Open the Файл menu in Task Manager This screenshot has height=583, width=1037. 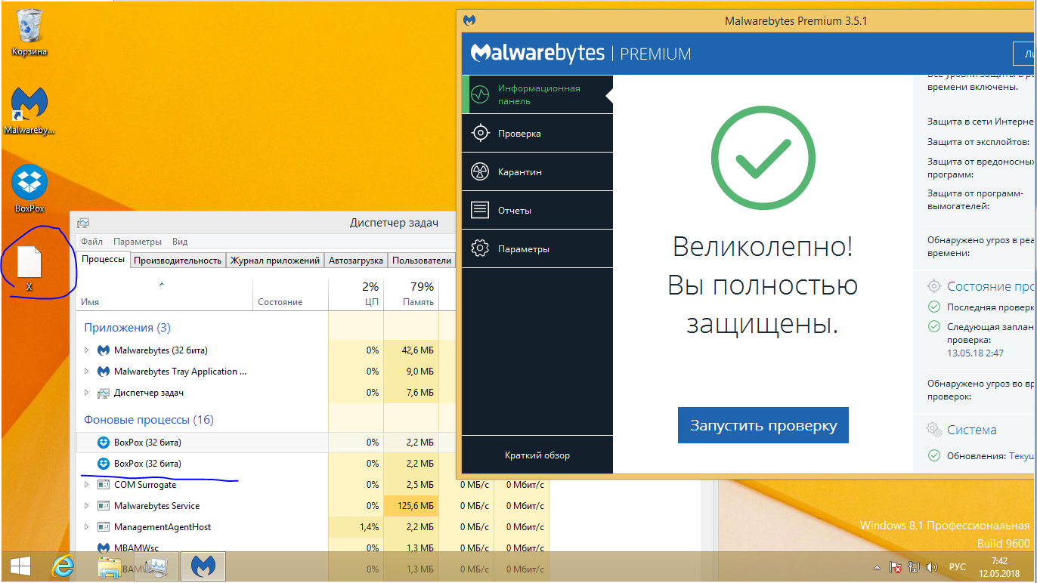91,242
